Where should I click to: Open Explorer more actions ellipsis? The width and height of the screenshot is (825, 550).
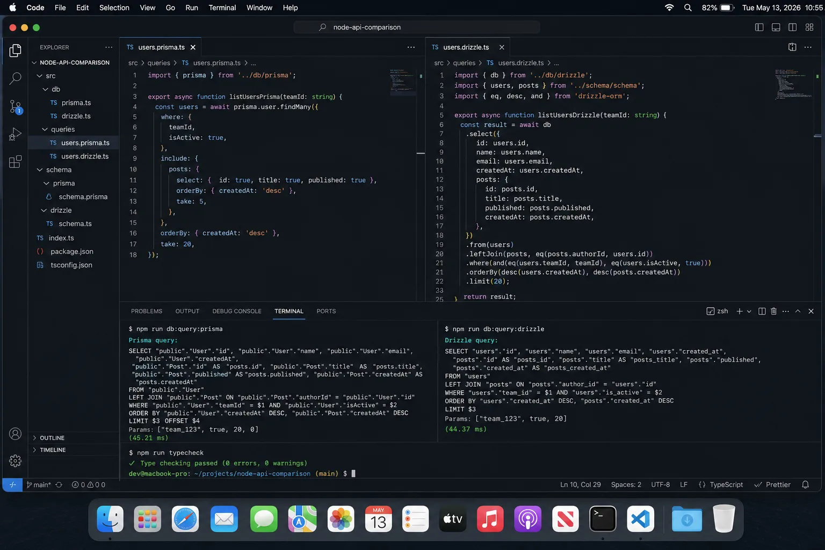(109, 47)
